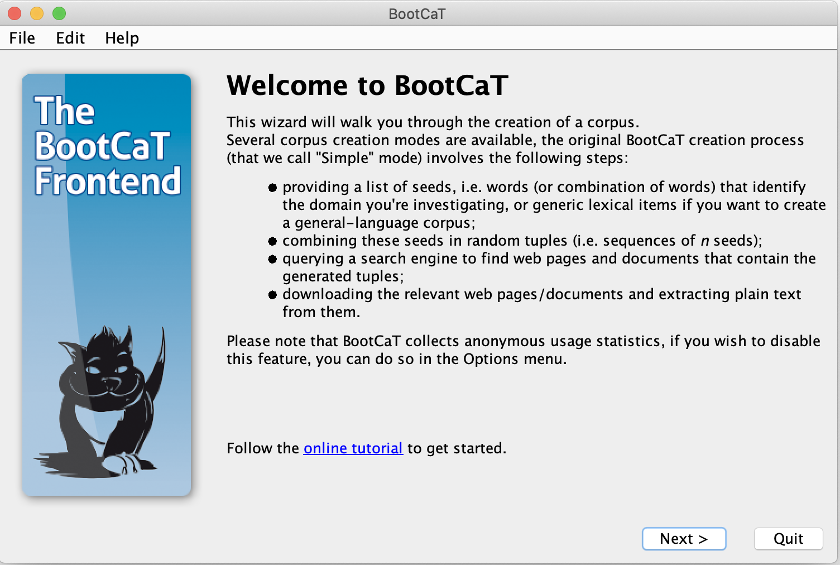Click the 'querying a search engine' bullet text
The width and height of the screenshot is (840, 565).
coord(549,267)
